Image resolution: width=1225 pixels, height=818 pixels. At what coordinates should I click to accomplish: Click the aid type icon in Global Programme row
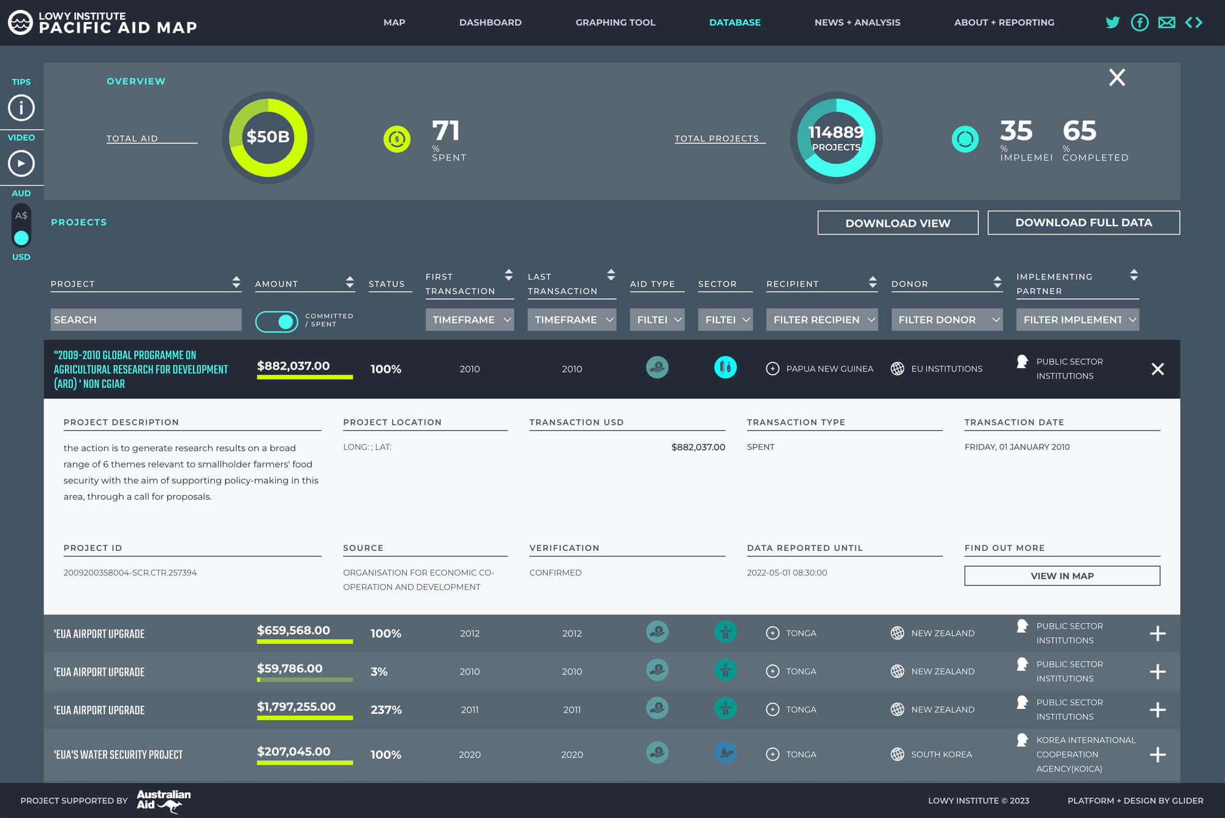657,368
